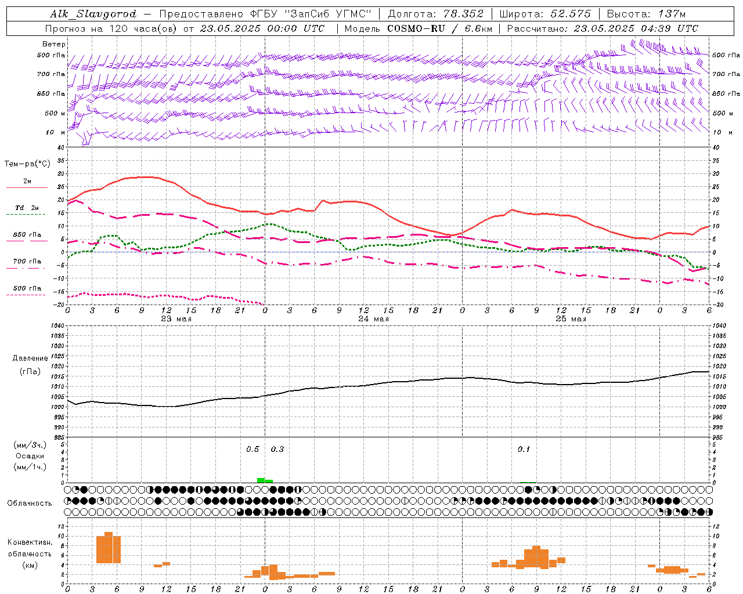Click the red solid line sample under the 2м legend entry
Image resolution: width=743 pixels, height=594 pixels.
(27, 187)
